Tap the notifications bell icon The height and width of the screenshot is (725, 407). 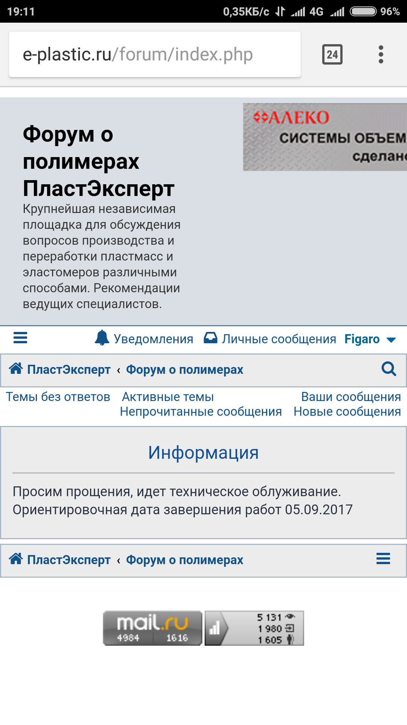(102, 338)
